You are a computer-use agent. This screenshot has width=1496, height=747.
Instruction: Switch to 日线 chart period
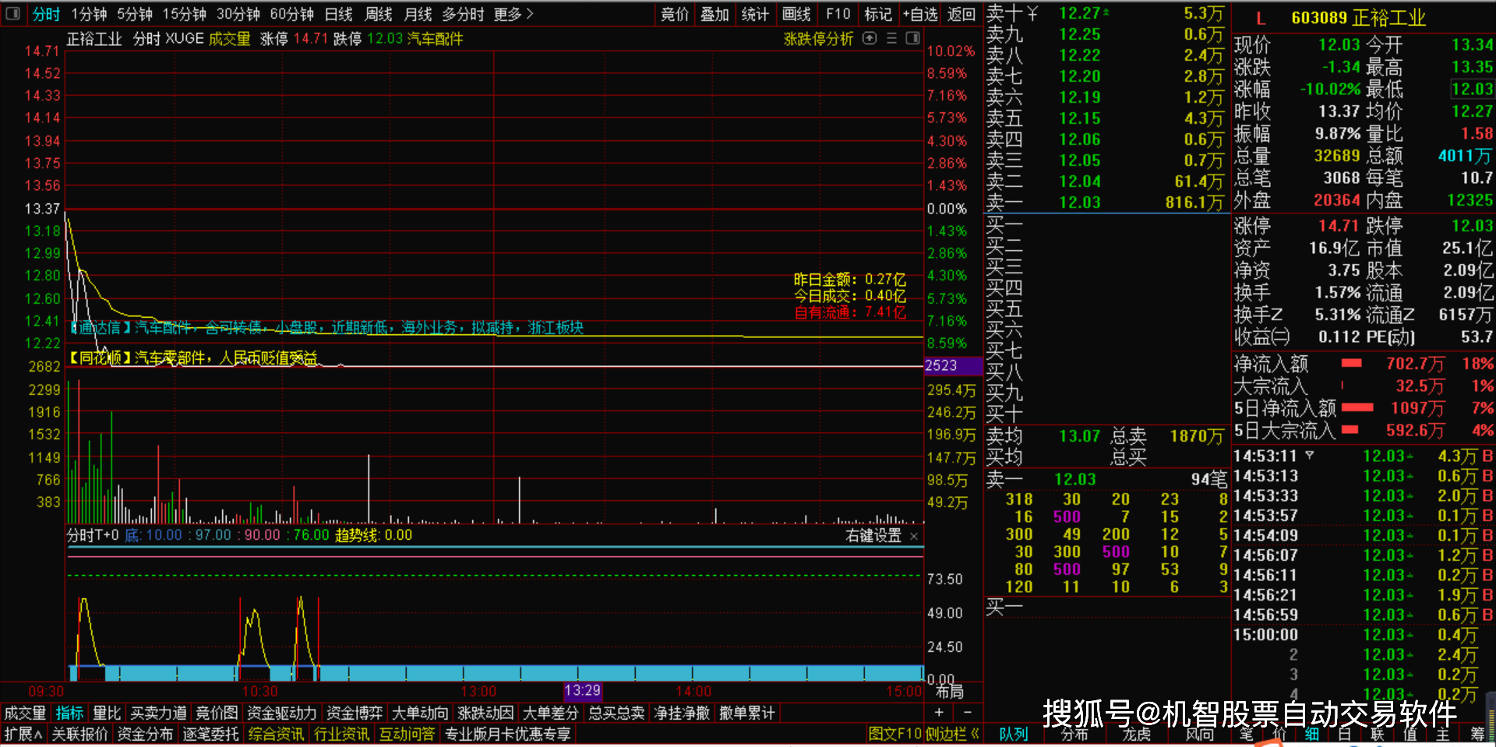[x=338, y=14]
